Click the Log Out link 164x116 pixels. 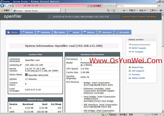pyautogui.click(x=126, y=17)
